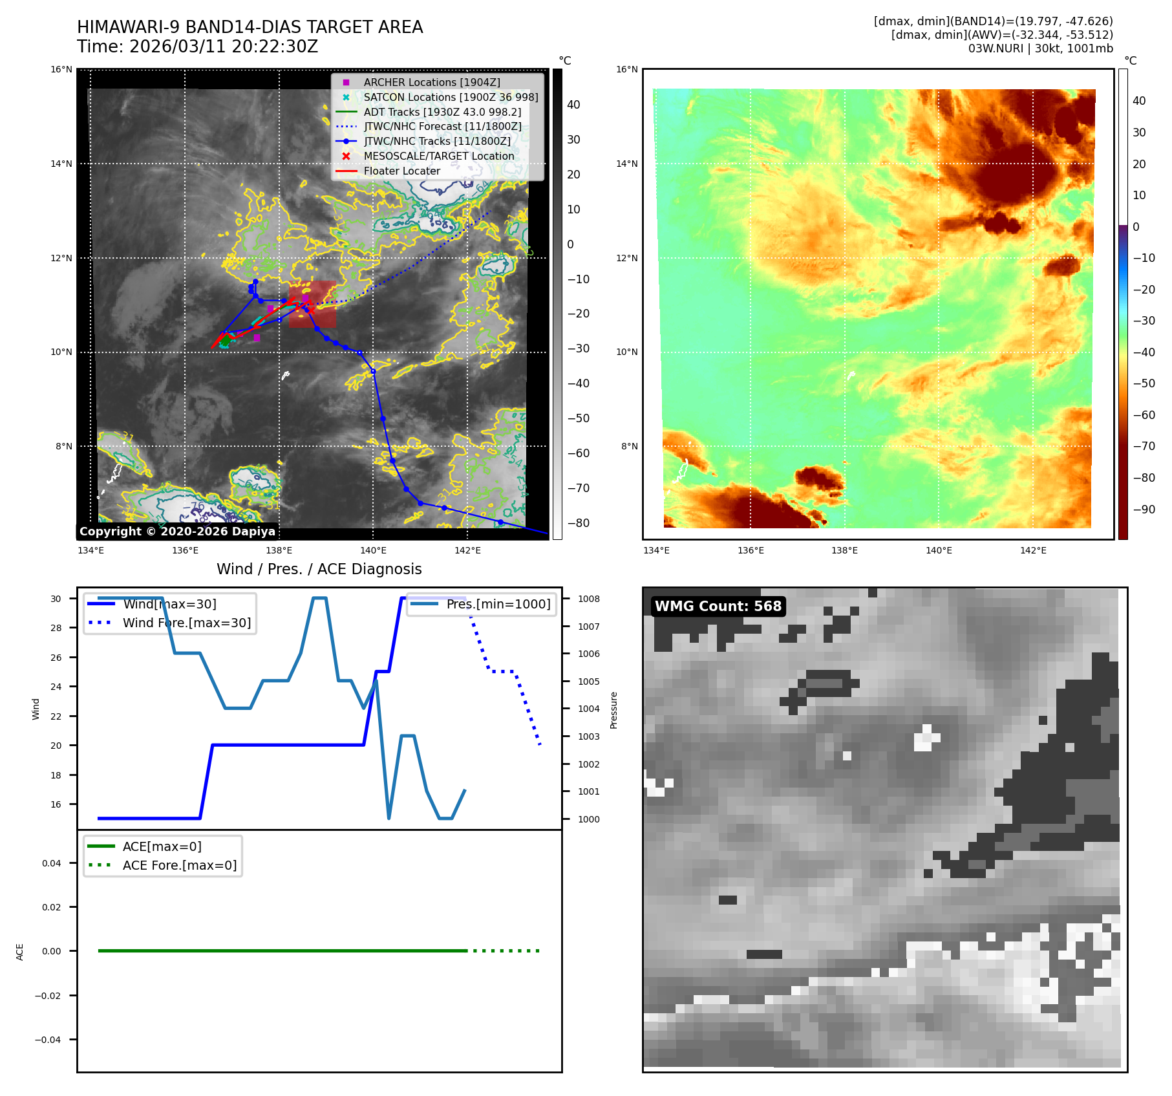Screen dimensions: 1172x1096
Task: Click the rainbow AWV temperature colorbar
Action: click(1123, 304)
